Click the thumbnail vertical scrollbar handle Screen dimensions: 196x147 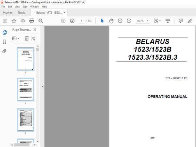(x=38, y=50)
